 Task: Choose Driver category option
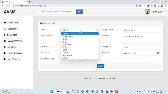click(x=80, y=42)
